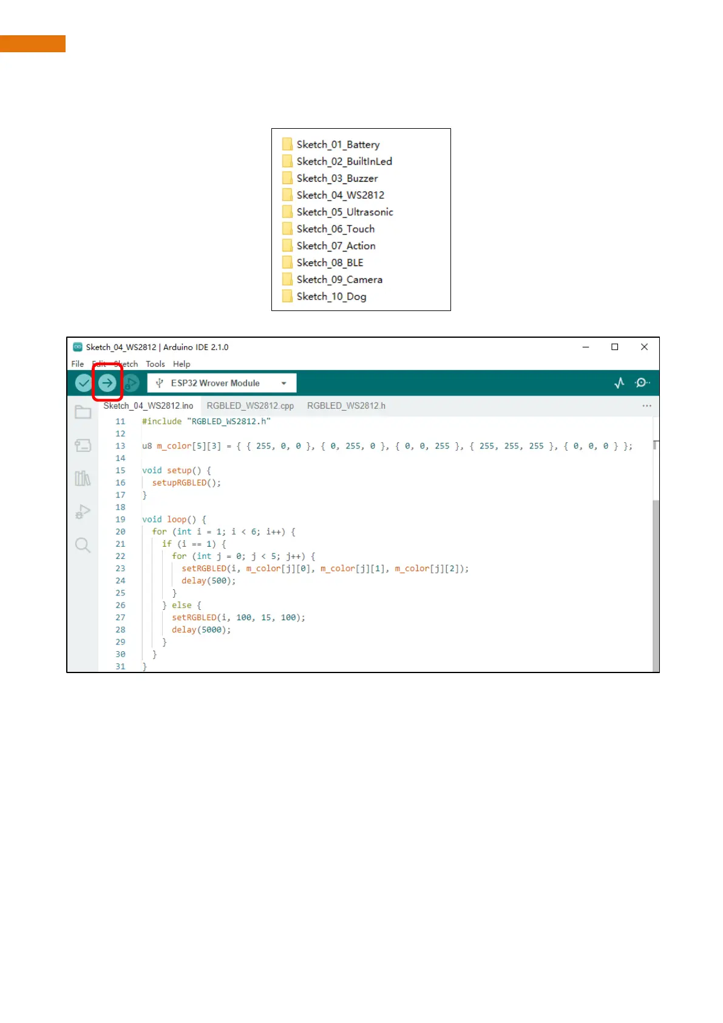
Task: Select the Sketch_01_Battery folder
Action: 331,145
